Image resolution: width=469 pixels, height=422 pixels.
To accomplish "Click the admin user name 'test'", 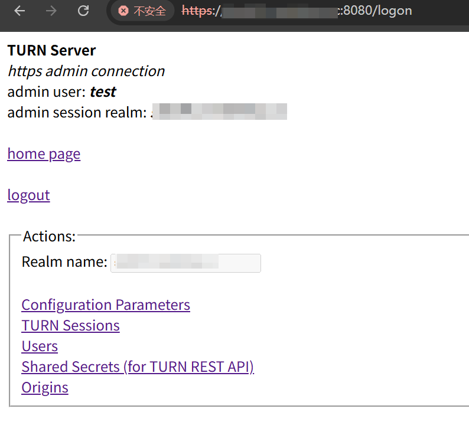I will (x=103, y=92).
